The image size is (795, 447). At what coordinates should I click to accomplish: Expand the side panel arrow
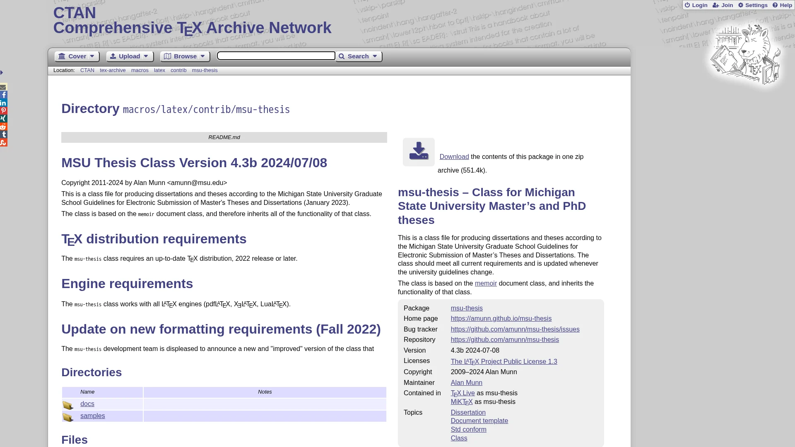pyautogui.click(x=2, y=72)
